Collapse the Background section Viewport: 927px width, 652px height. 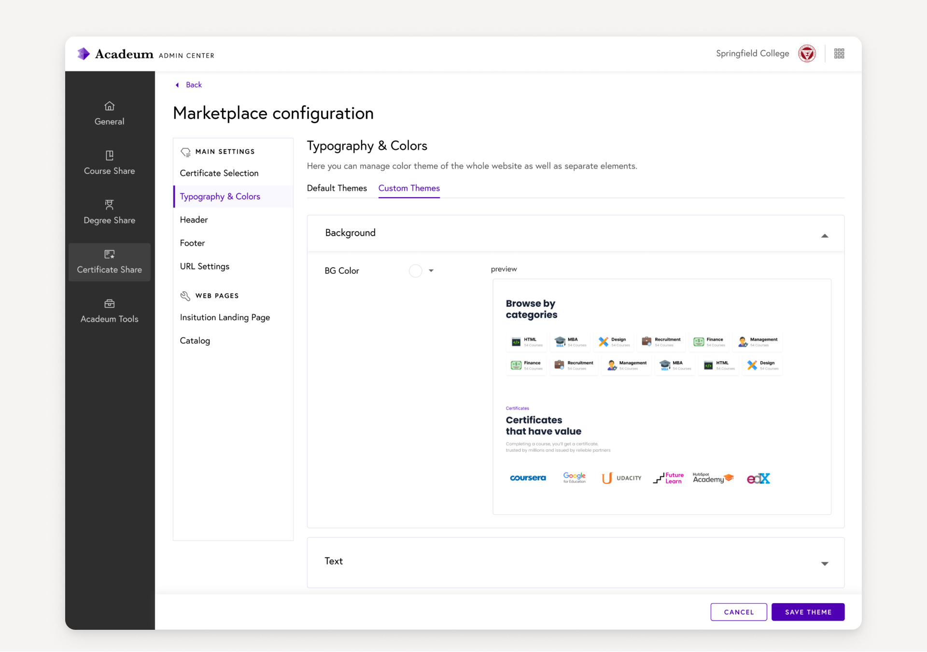coord(825,236)
